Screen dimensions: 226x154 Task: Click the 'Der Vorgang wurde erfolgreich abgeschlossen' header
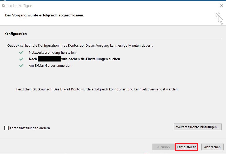pyautogui.click(x=44, y=15)
